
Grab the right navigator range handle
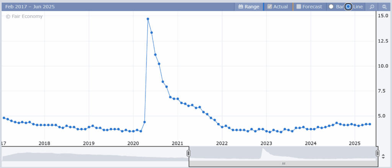pos(377,153)
